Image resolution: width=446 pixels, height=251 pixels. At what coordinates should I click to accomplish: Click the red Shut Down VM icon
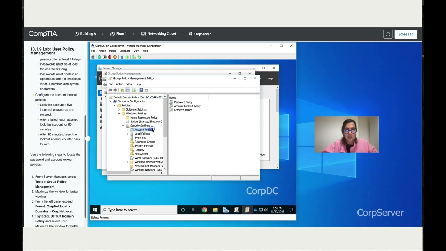[110, 57]
